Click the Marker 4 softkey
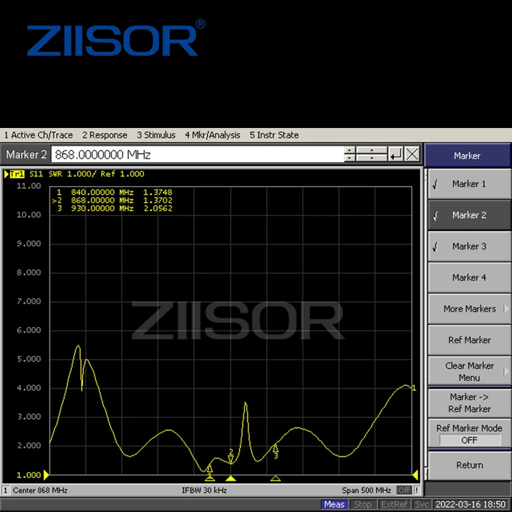The height and width of the screenshot is (512, 512). (x=469, y=278)
